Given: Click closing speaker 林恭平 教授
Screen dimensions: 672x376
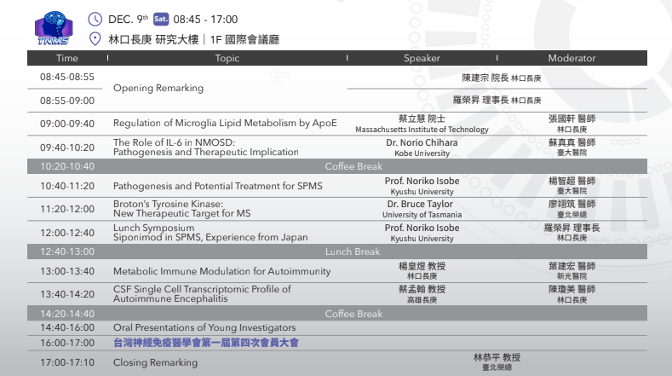Looking at the screenshot, I should click(497, 357).
